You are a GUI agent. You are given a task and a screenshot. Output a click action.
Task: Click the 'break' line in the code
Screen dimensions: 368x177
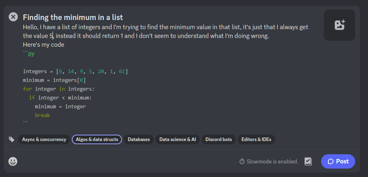point(42,115)
